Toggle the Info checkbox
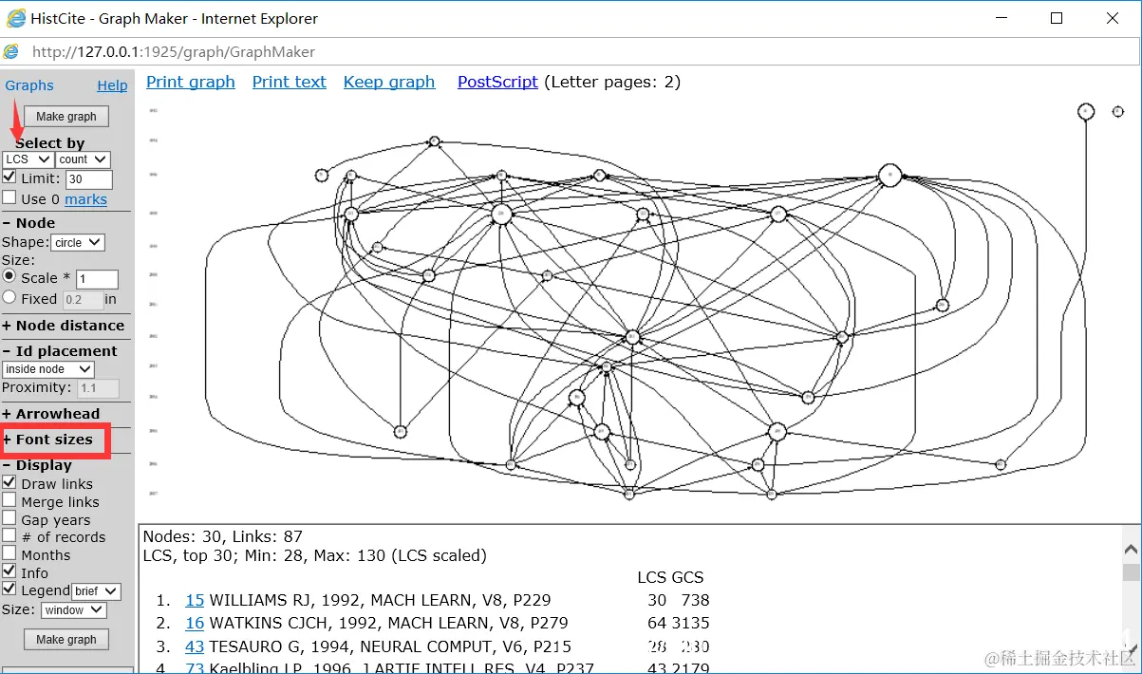The width and height of the screenshot is (1142, 674). [9, 571]
